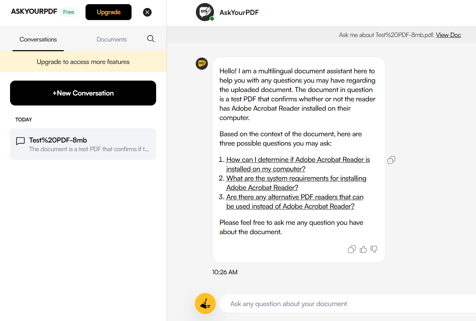Click the question input field
The height and width of the screenshot is (321, 476).
[x=346, y=304]
